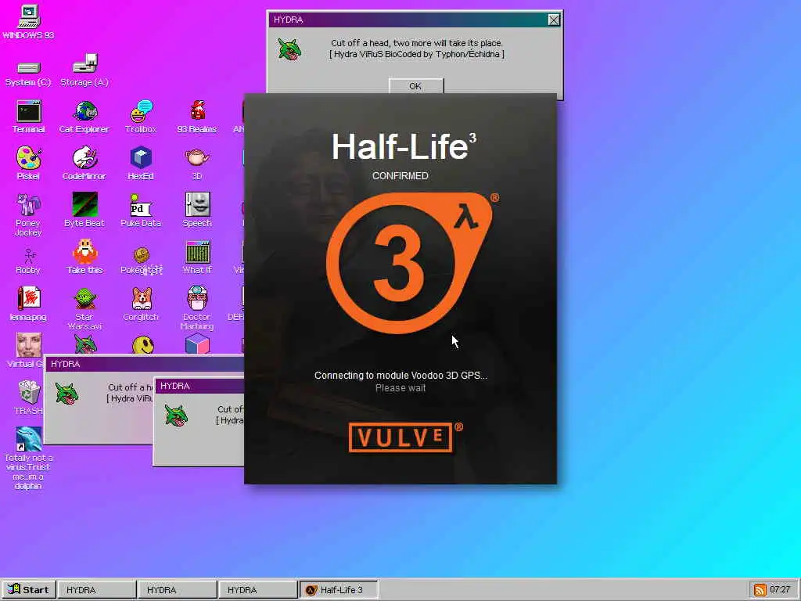The image size is (801, 601).
Task: Switch to first HYDRA taskbar button
Action: [96, 590]
